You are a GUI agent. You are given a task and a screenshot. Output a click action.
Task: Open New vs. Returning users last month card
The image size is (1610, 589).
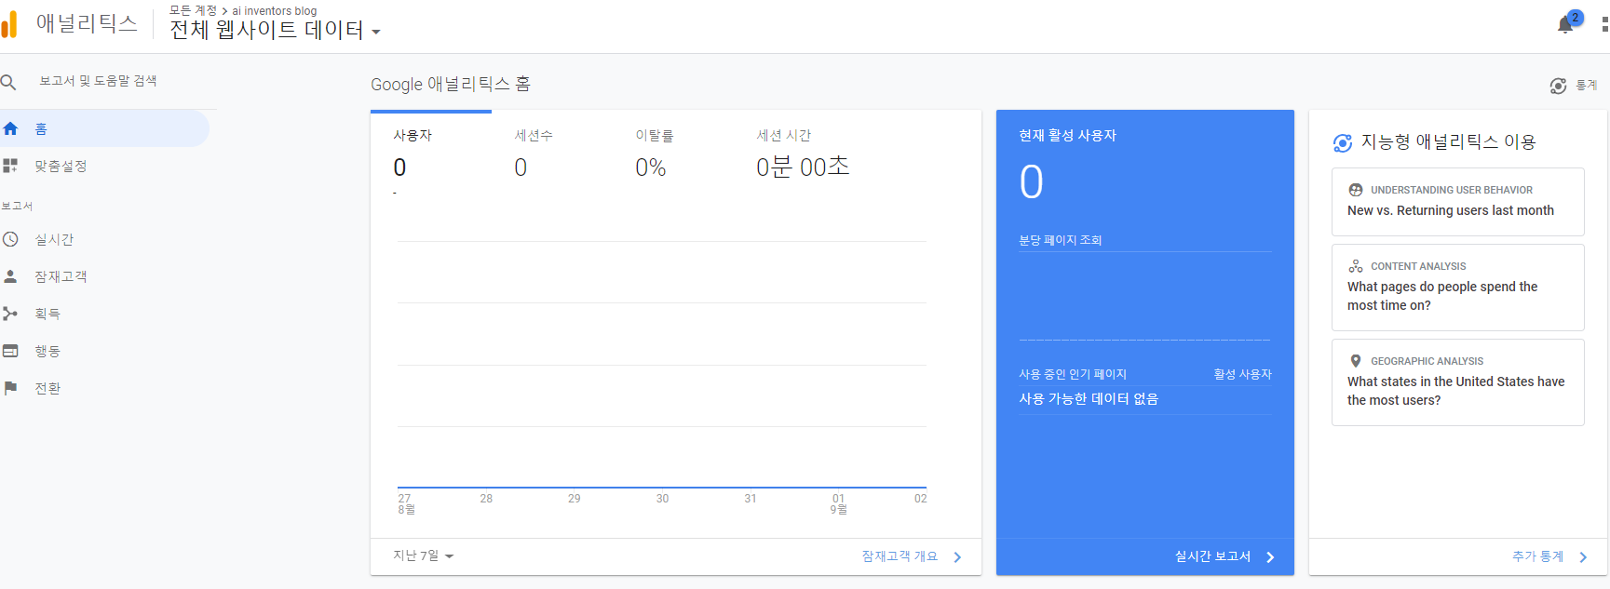1457,202
